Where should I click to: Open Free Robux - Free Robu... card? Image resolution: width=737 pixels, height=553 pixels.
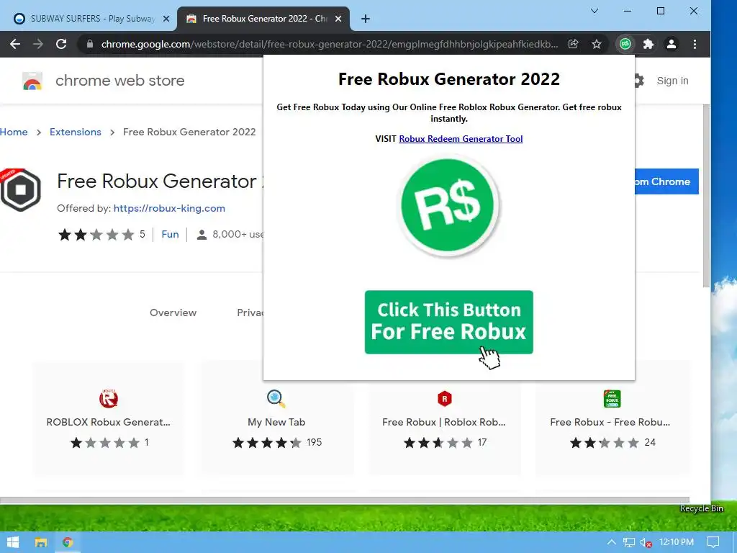point(612,418)
